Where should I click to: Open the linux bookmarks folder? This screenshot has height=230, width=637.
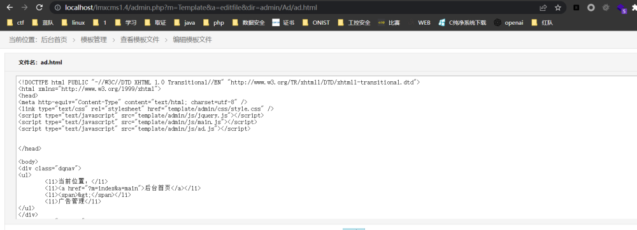pos(73,23)
